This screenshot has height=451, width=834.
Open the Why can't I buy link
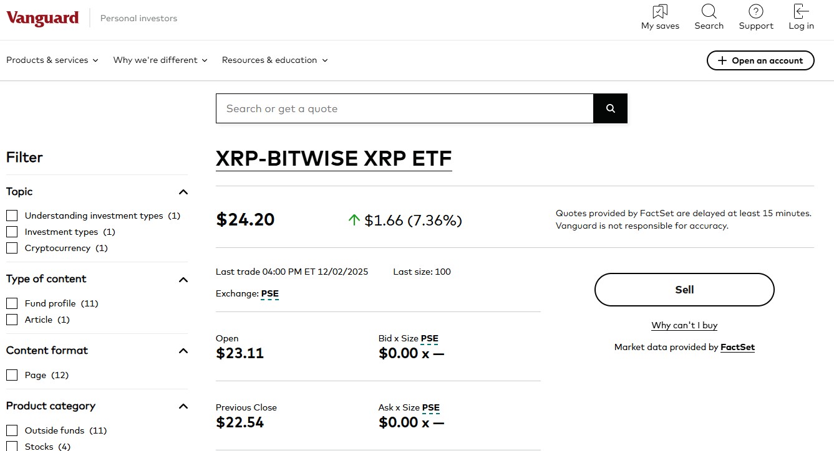684,325
